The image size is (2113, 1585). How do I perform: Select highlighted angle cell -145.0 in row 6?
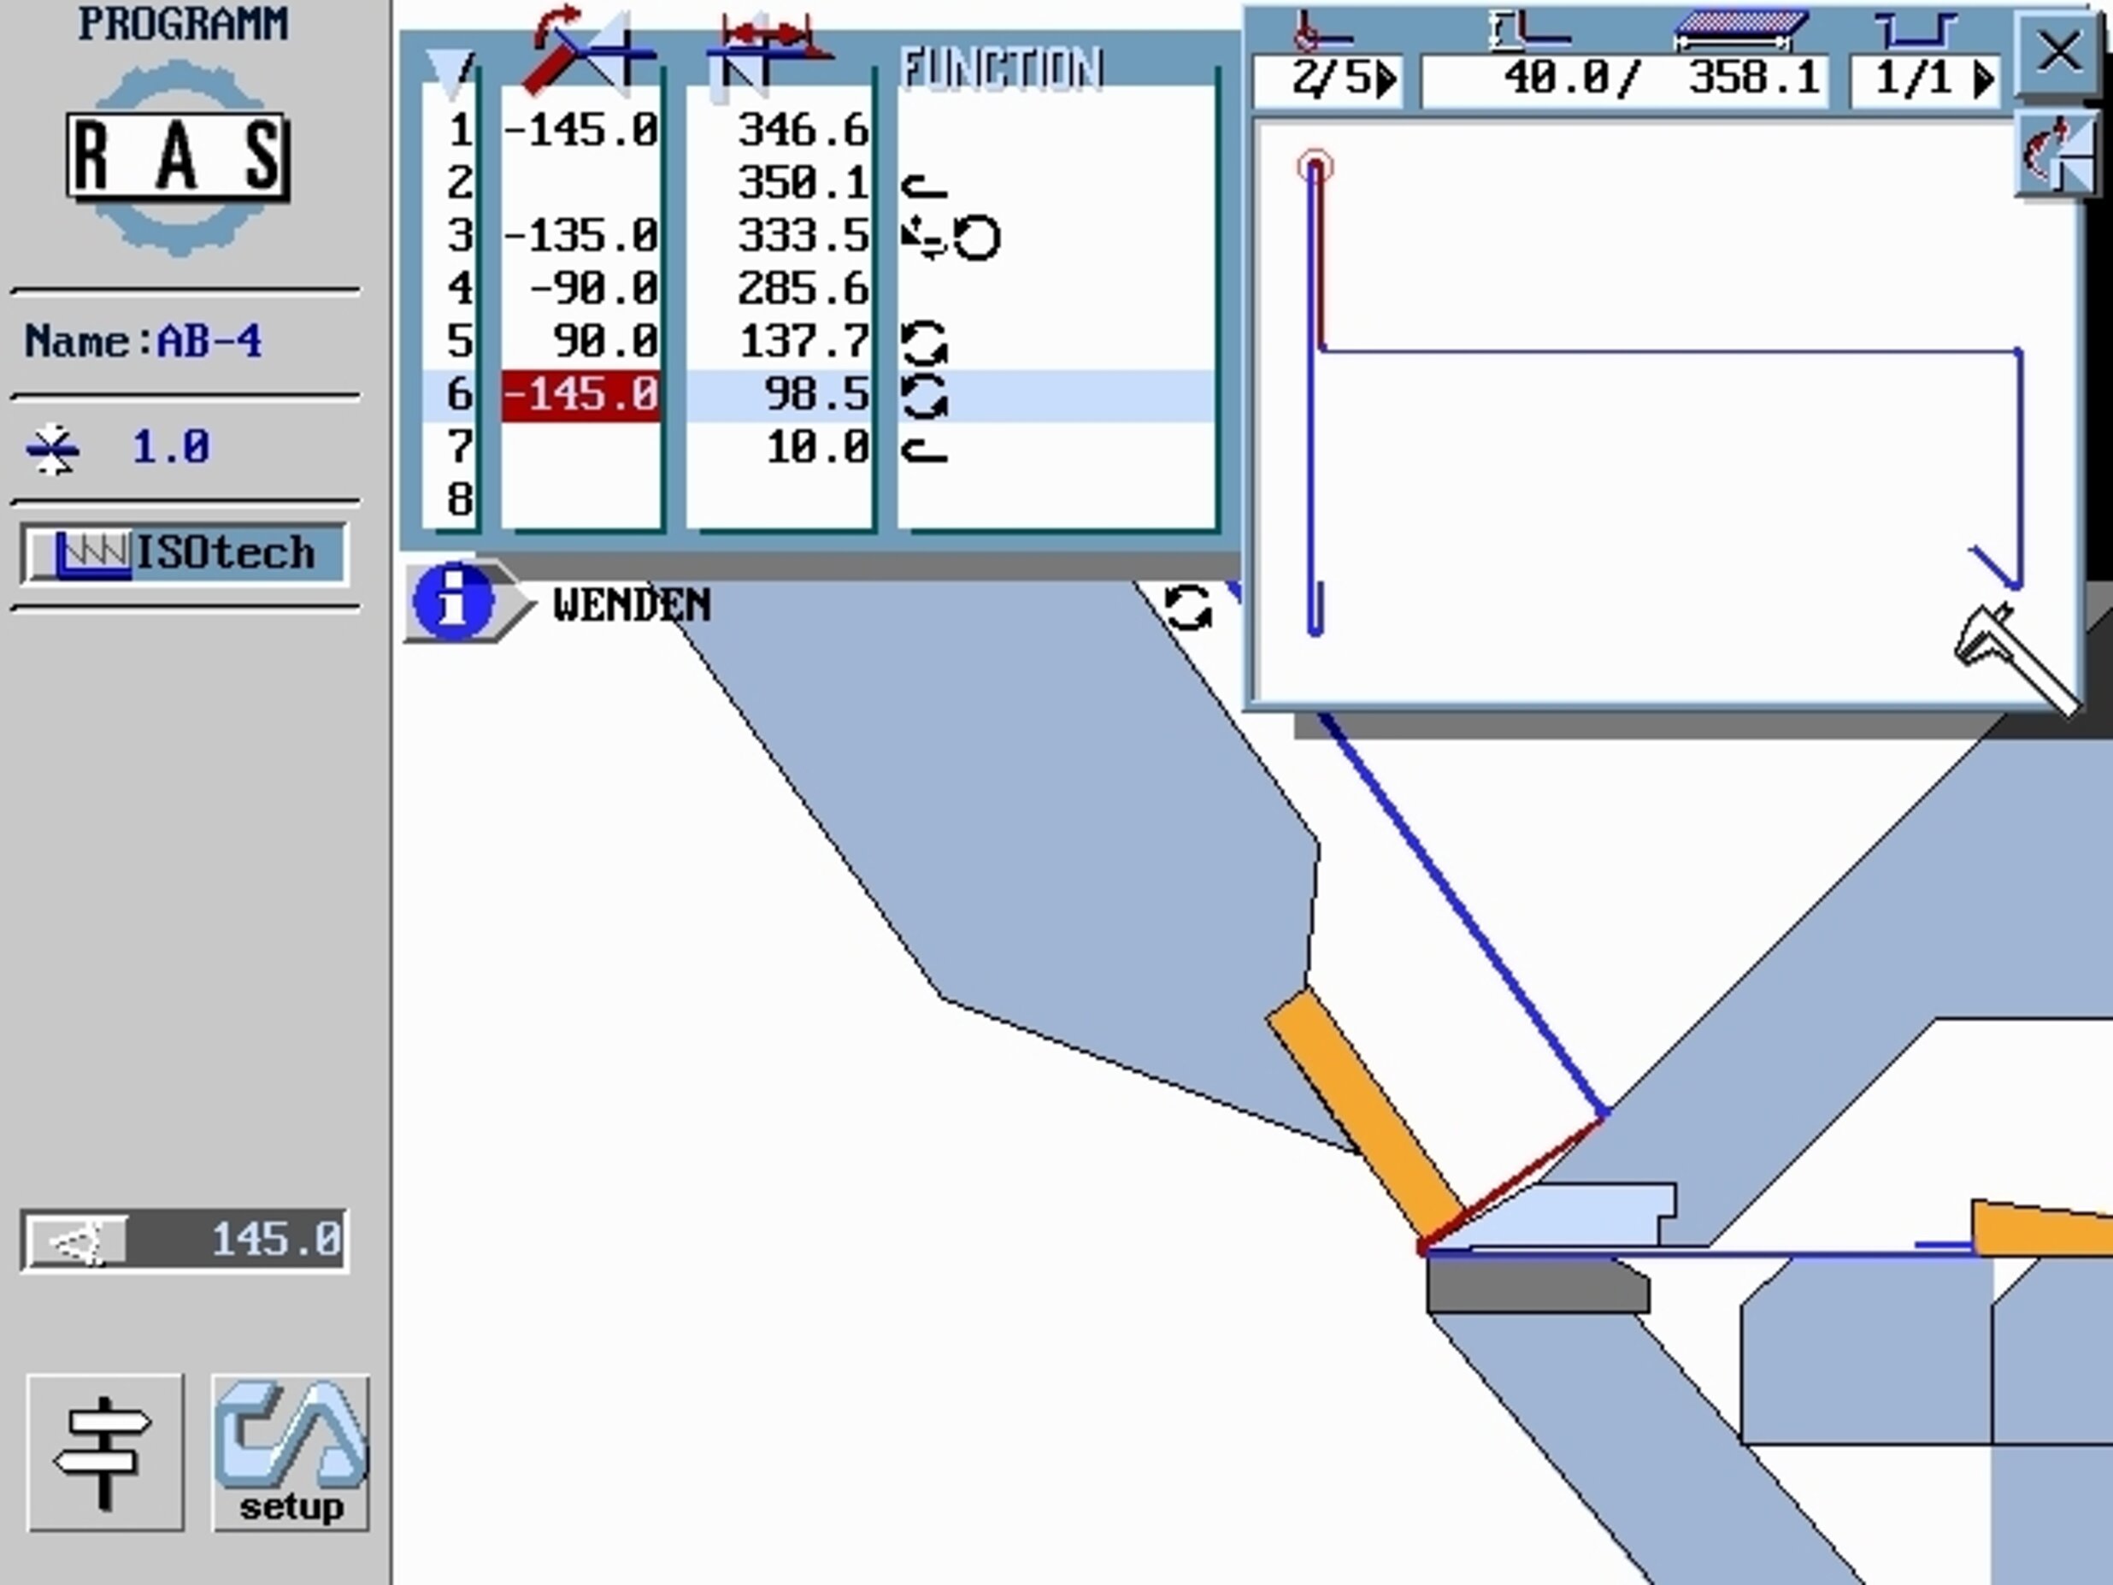[580, 395]
